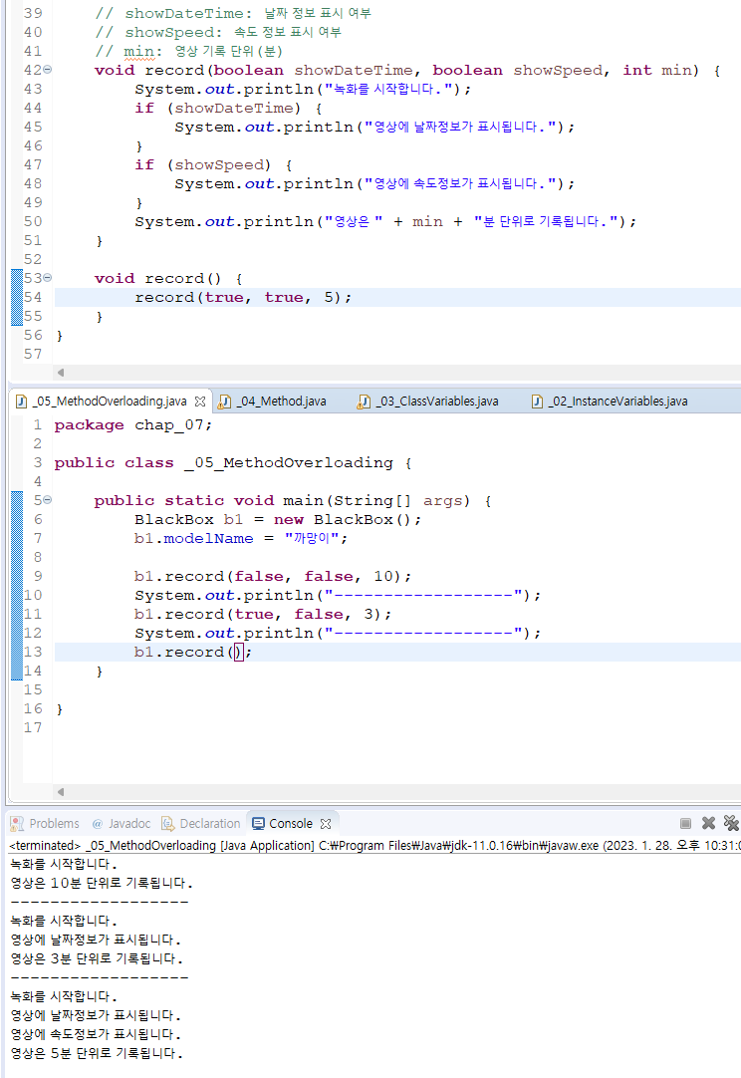Click the b1.record(true, false, 3) statement
This screenshot has height=1078, width=741.
point(263,614)
